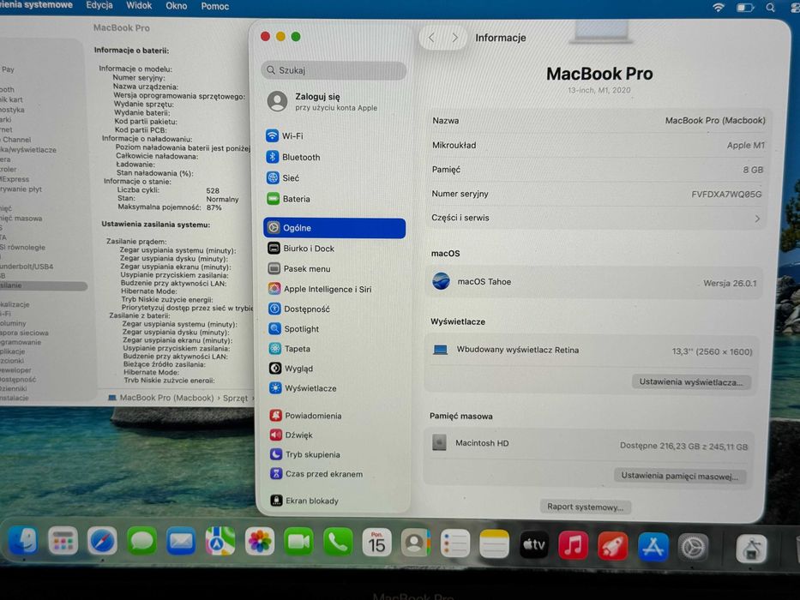The width and height of the screenshot is (800, 600).
Task: Click Sprzęt in system report path bar
Action: [x=235, y=398]
